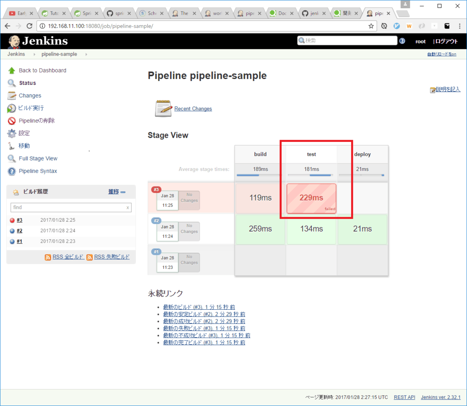Expand the pipeline-sample breadcrumb arrow
This screenshot has height=406, width=467.
(x=86, y=54)
